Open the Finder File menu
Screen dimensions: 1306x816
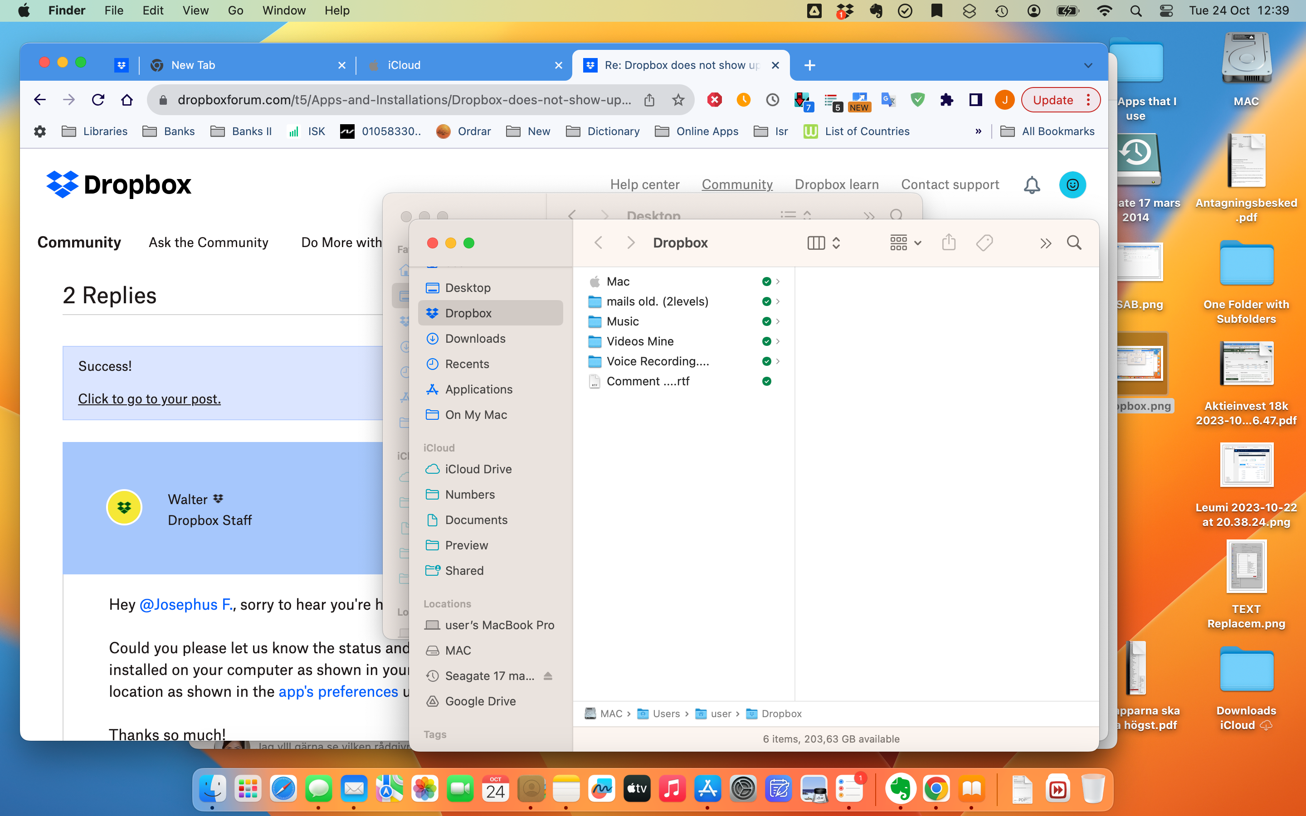(x=113, y=10)
